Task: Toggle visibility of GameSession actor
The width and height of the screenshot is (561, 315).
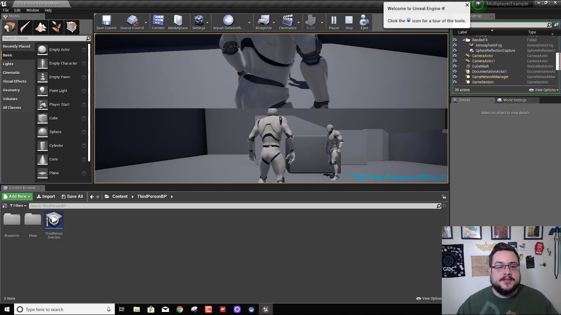Action: point(454,82)
